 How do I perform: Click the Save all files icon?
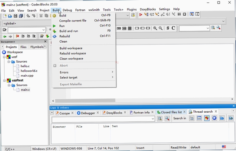coord(21,16)
